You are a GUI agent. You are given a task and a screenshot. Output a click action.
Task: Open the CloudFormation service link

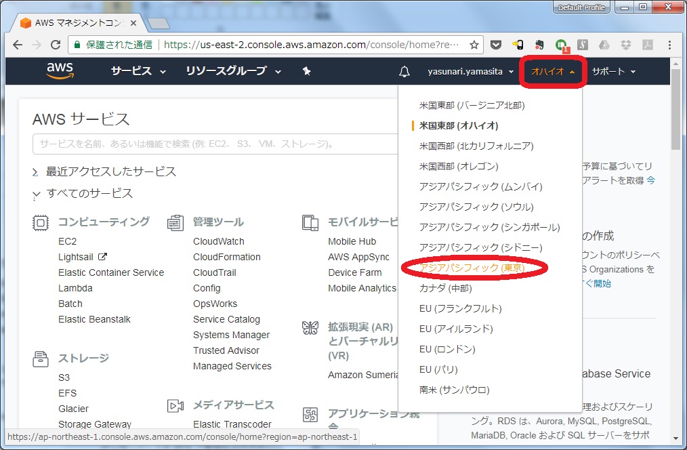(227, 258)
